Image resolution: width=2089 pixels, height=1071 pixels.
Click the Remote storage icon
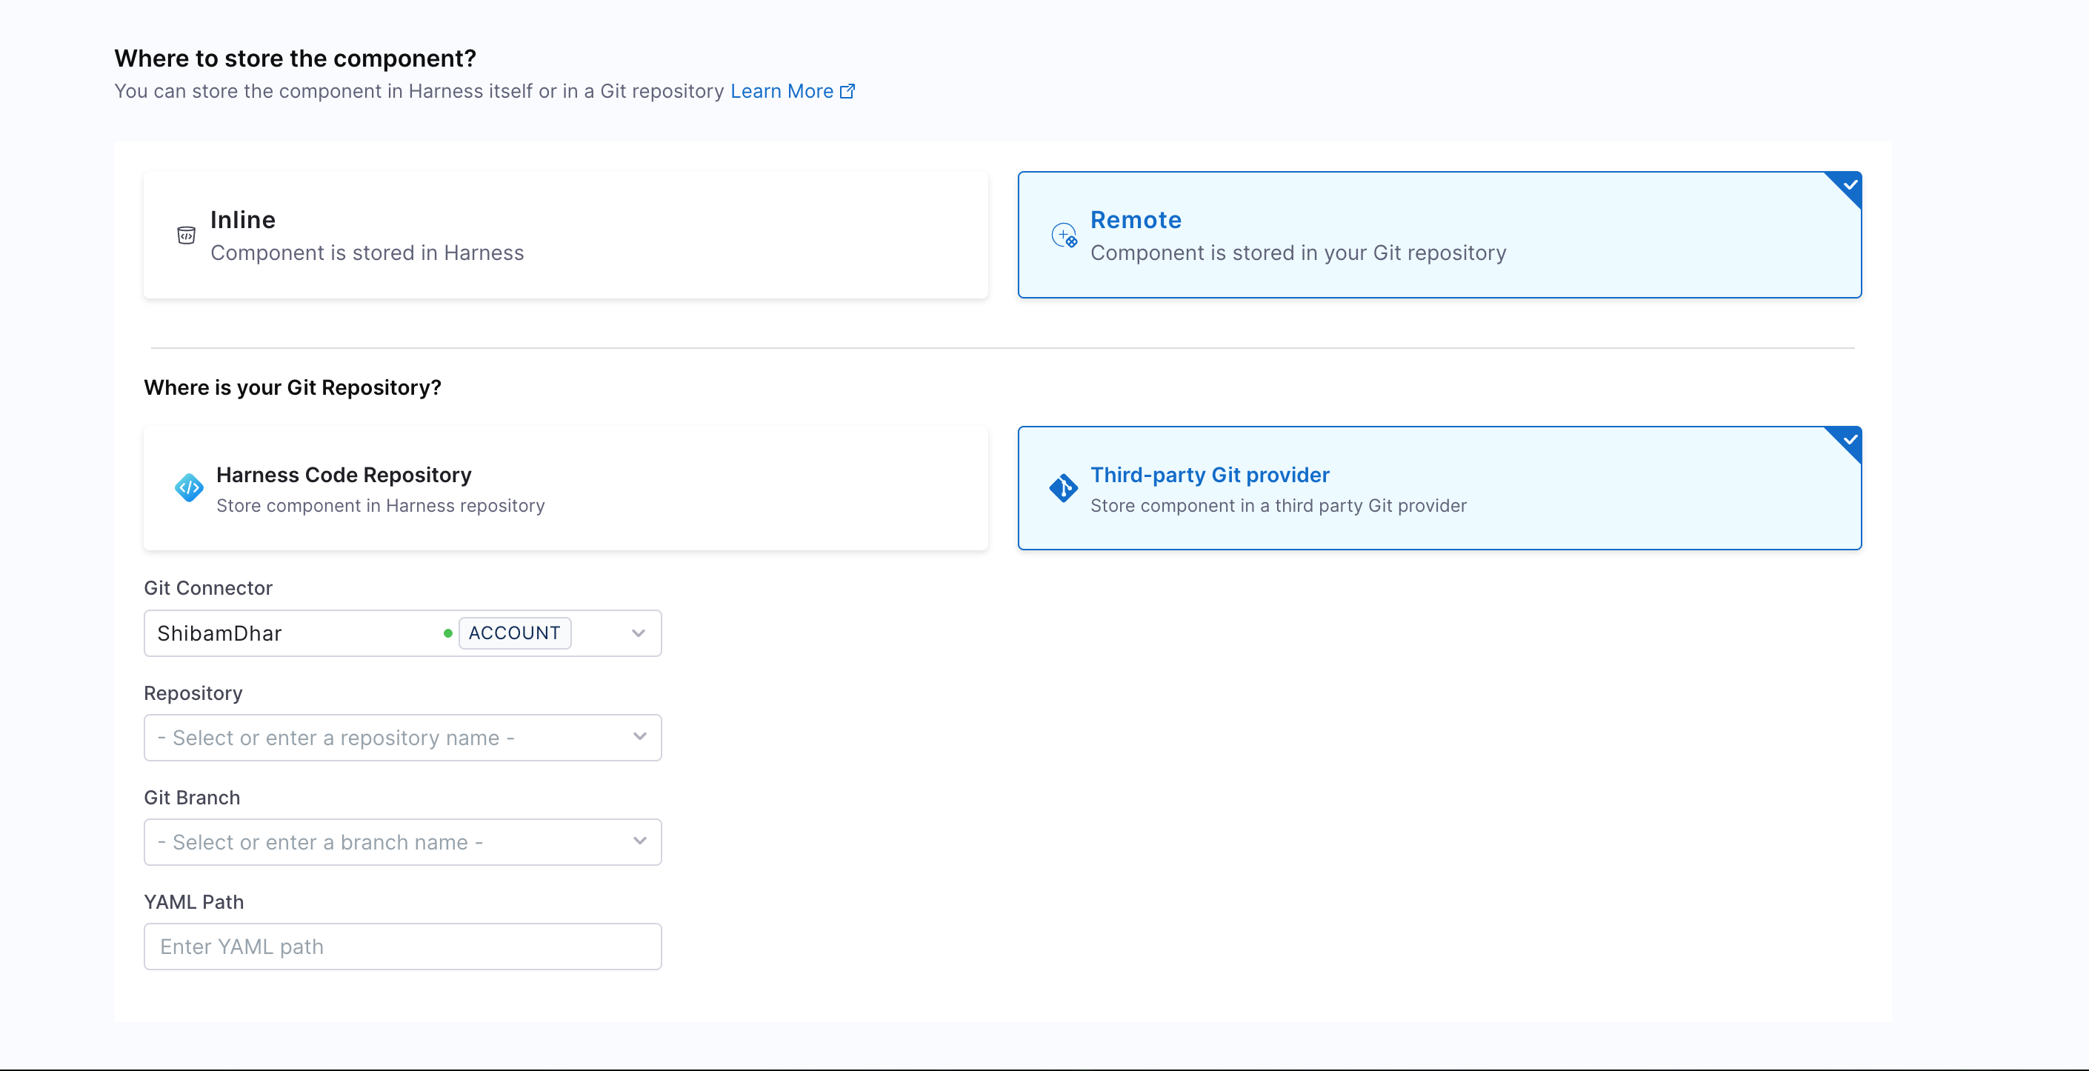(1063, 235)
